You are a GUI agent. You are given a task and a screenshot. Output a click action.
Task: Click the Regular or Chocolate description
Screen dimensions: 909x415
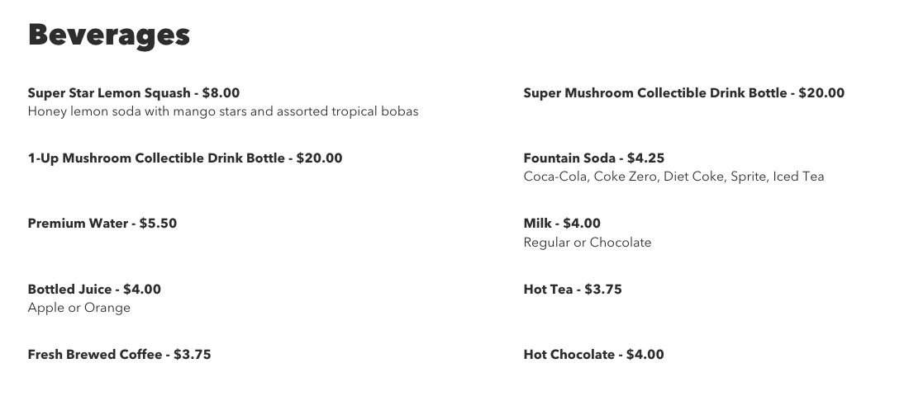(588, 243)
